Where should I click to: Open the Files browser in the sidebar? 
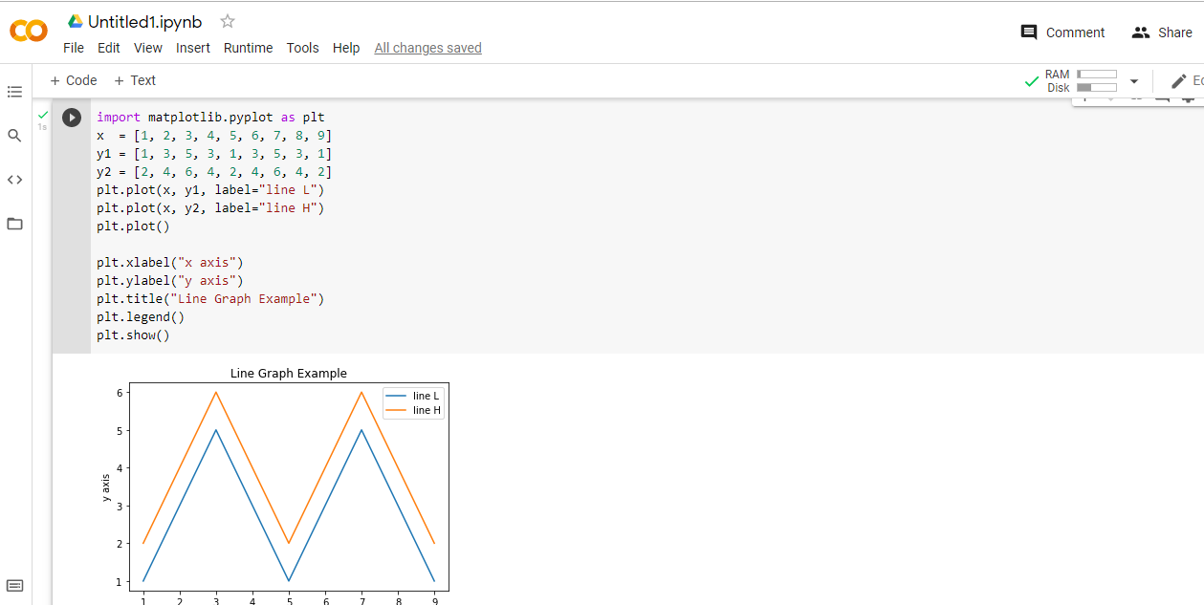(14, 223)
